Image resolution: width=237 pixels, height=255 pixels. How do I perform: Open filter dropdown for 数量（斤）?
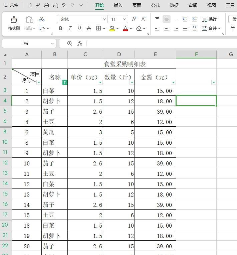pos(132,82)
